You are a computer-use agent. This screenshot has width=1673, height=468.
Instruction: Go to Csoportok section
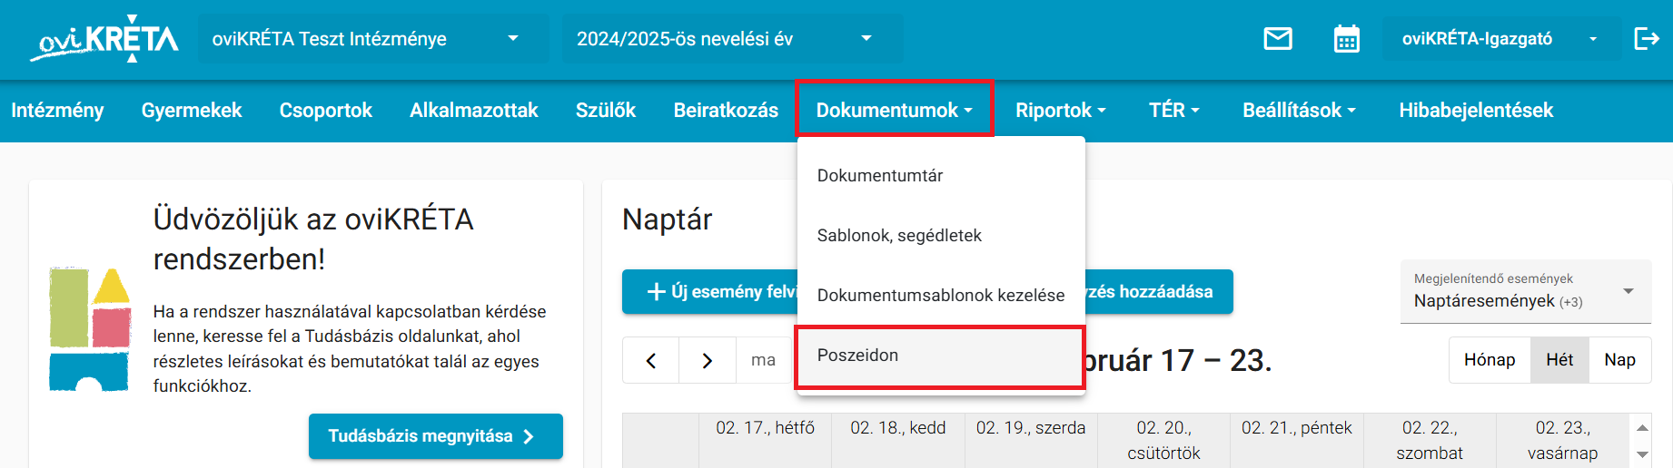[326, 111]
